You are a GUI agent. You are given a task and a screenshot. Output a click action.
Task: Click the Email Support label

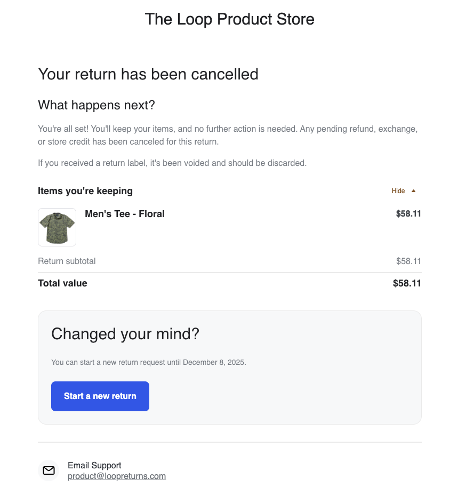94,465
